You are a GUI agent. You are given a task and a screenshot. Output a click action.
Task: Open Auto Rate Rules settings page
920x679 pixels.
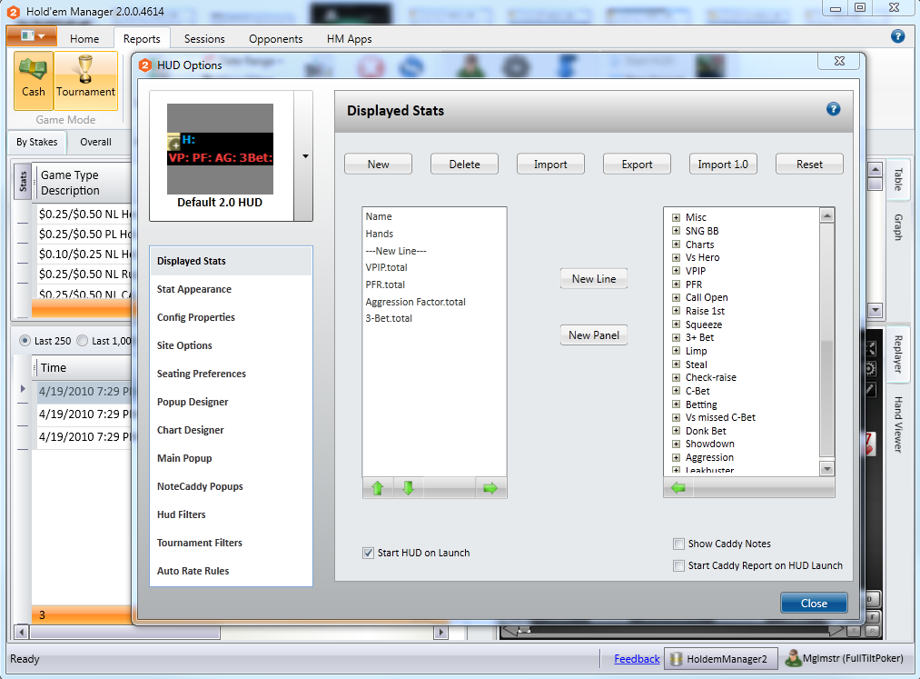click(x=231, y=571)
